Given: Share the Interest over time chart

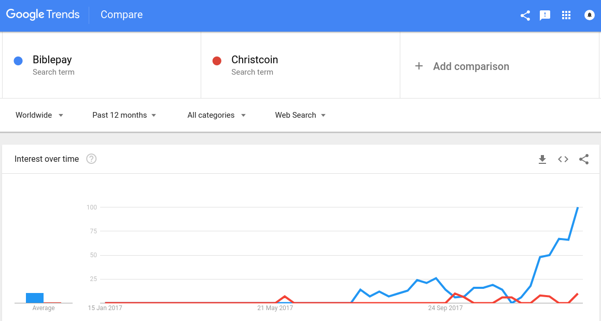Looking at the screenshot, I should point(584,159).
